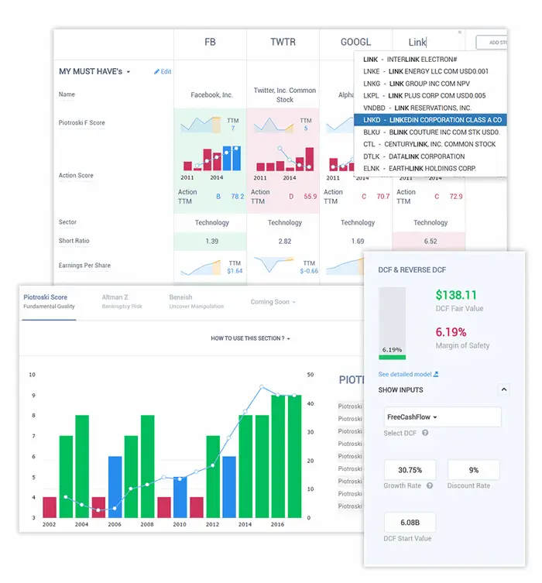Click the Growth Rate help icon
Image resolution: width=542 pixels, height=583 pixels.
click(x=430, y=485)
